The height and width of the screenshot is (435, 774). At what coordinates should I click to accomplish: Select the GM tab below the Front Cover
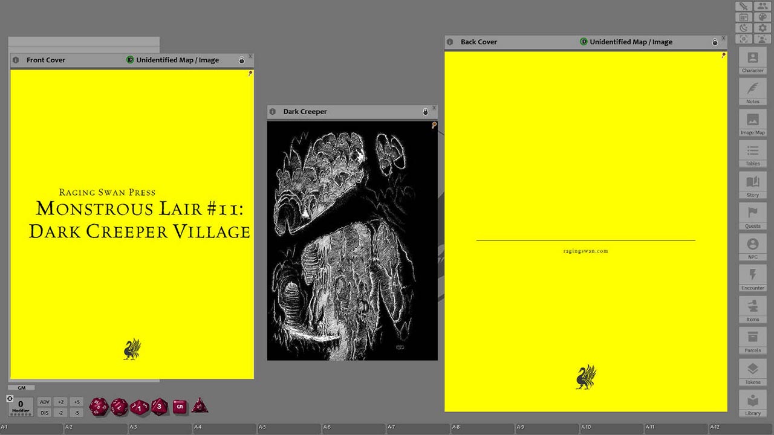(21, 388)
